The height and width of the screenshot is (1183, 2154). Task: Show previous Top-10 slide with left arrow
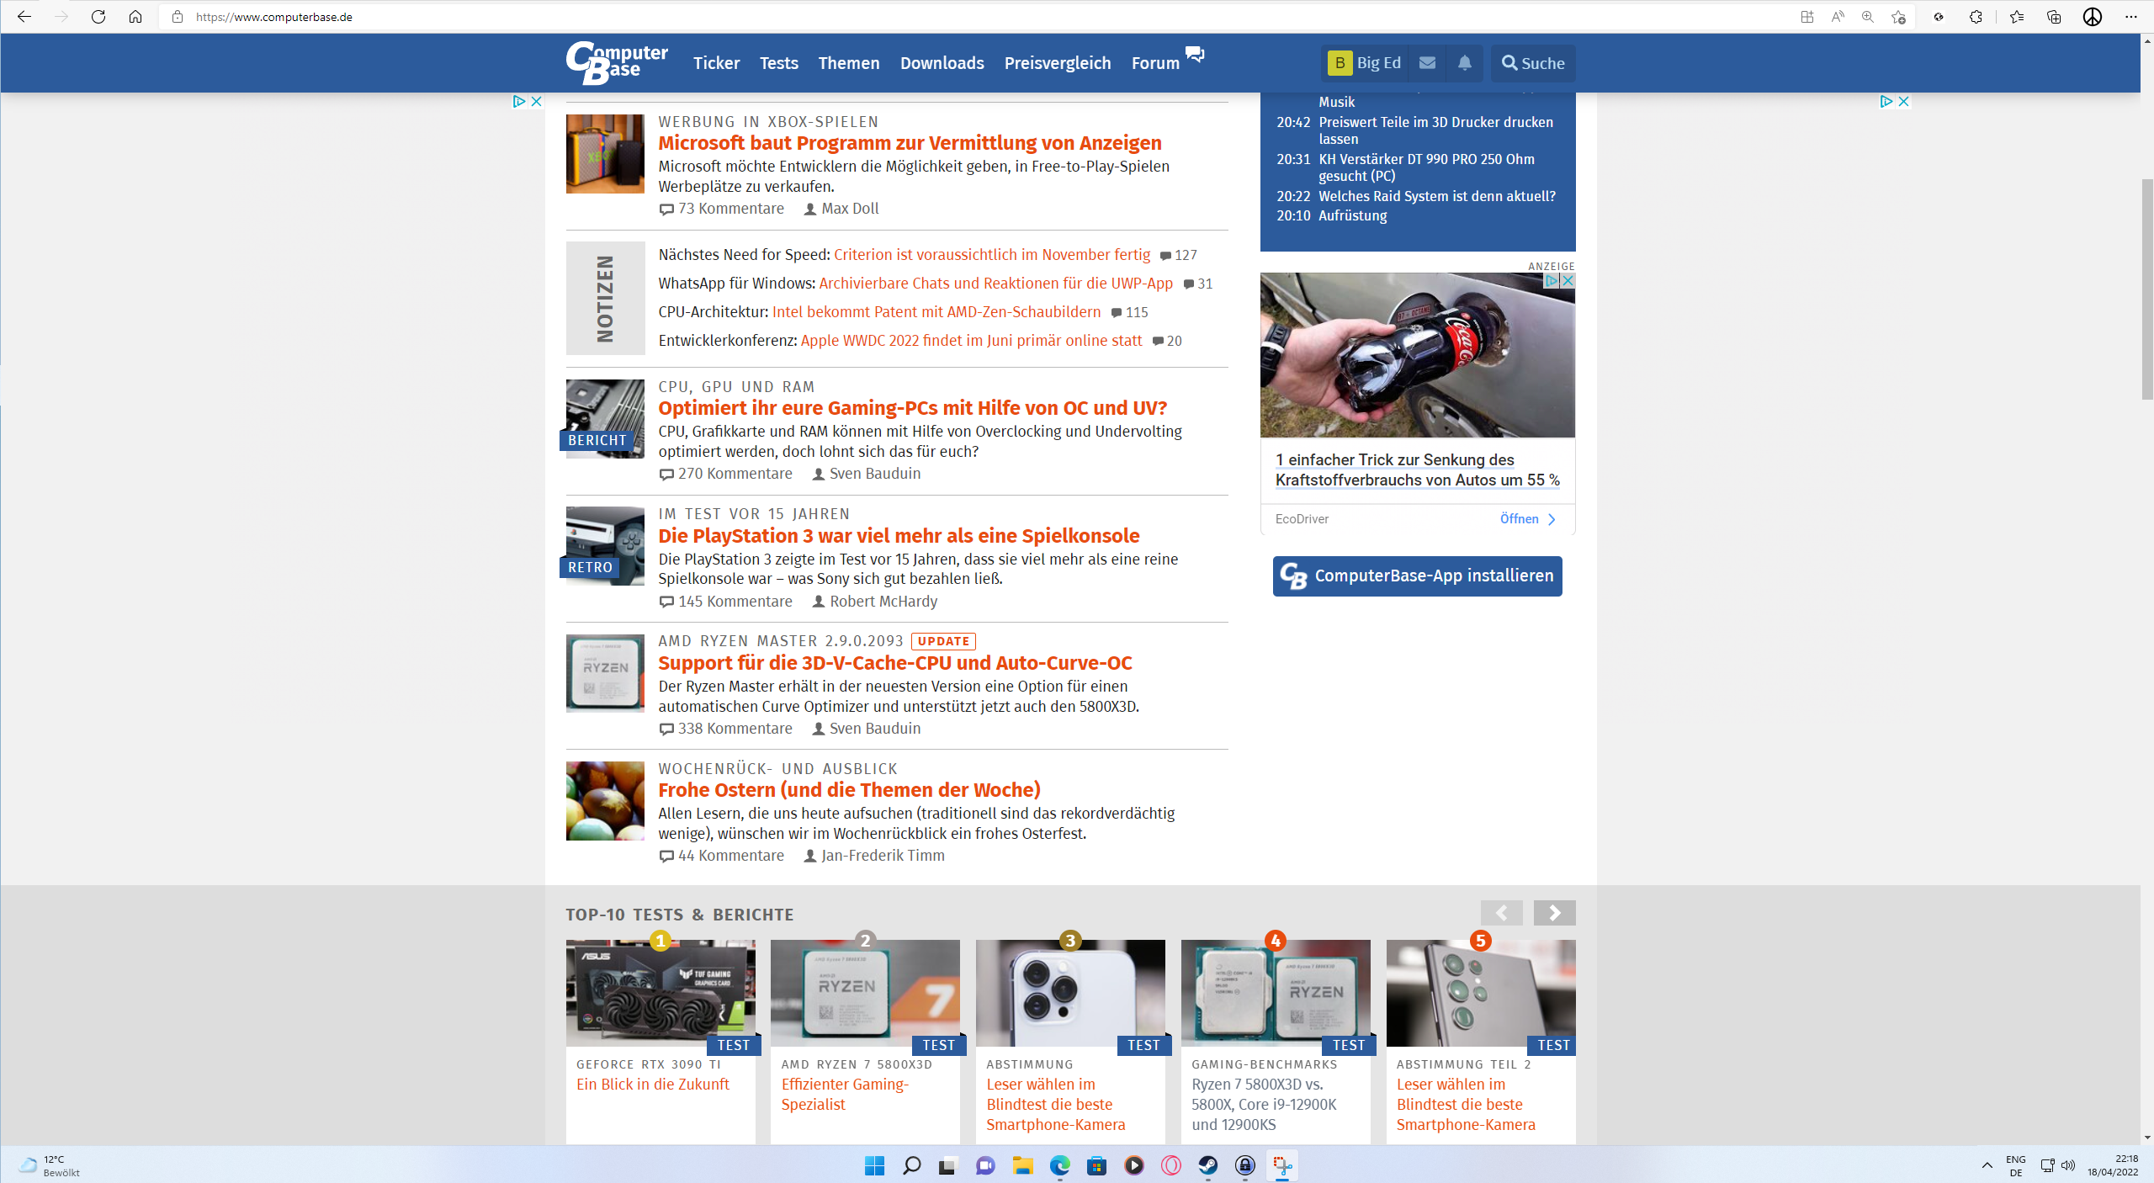1502,912
